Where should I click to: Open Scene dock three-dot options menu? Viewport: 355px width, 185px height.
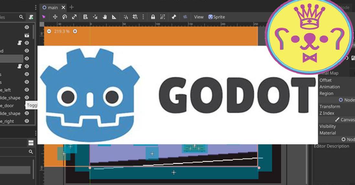(36, 7)
